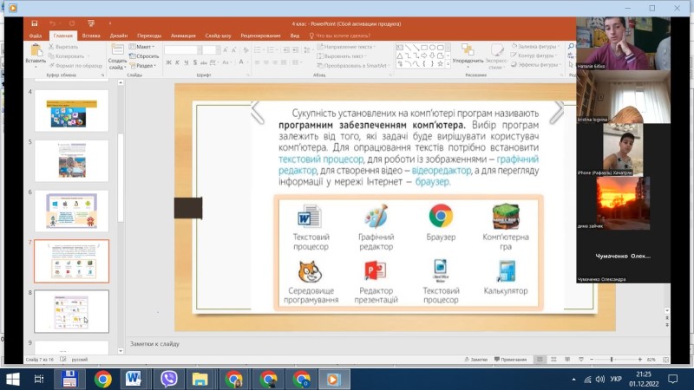Switch to the Переходы tab

coord(149,36)
